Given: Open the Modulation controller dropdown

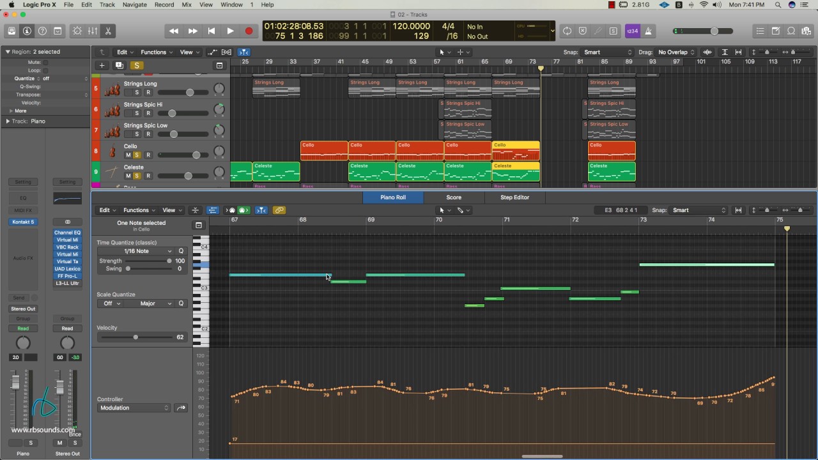Looking at the screenshot, I should point(134,408).
